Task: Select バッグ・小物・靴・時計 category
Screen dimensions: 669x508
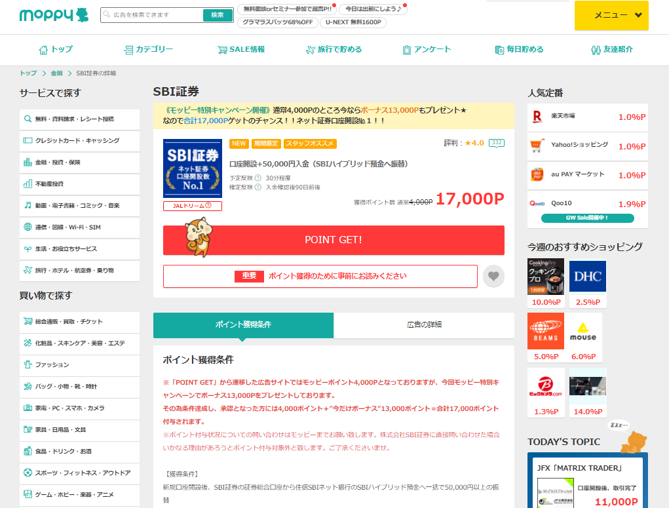Action: click(79, 387)
